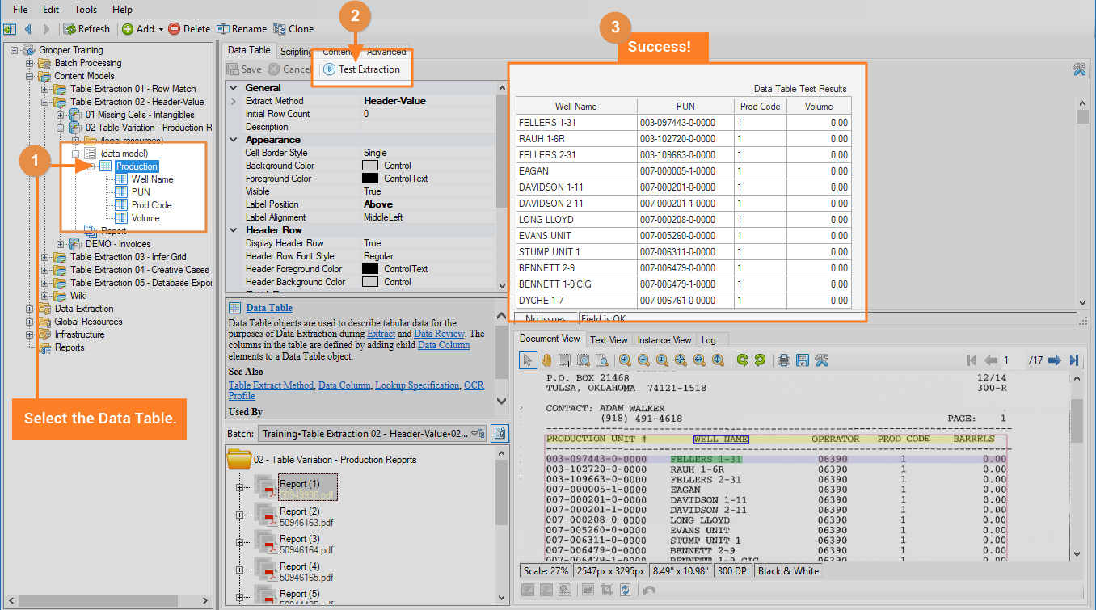Click the Delete red icon in toolbar
The height and width of the screenshot is (610, 1096).
175,29
